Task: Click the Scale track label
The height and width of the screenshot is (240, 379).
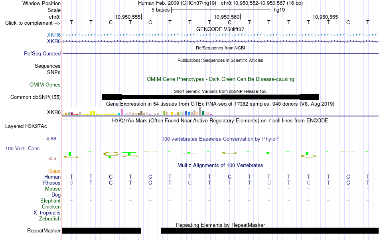Action: 54,10
